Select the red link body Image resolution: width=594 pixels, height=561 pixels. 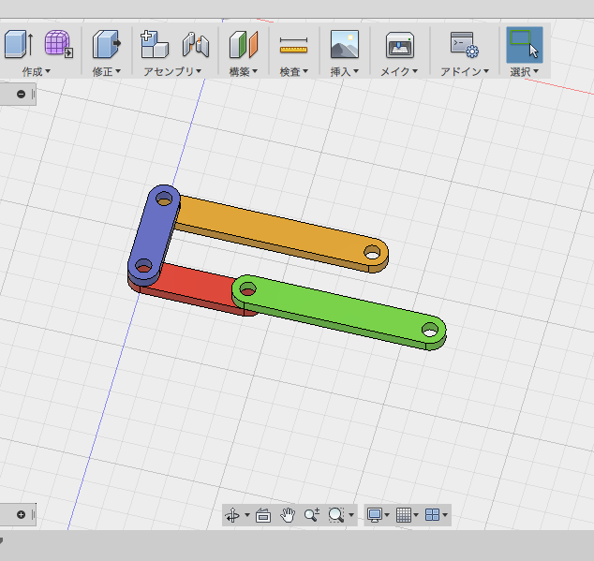(x=193, y=285)
